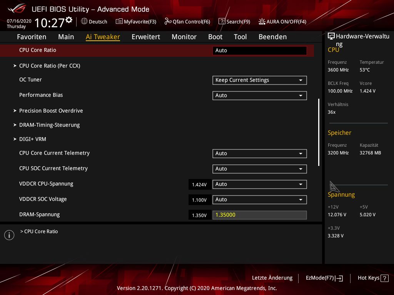Screen dimensions: 394x295
Task: Click the +12V 12.076 V reading
Action: pos(337,215)
